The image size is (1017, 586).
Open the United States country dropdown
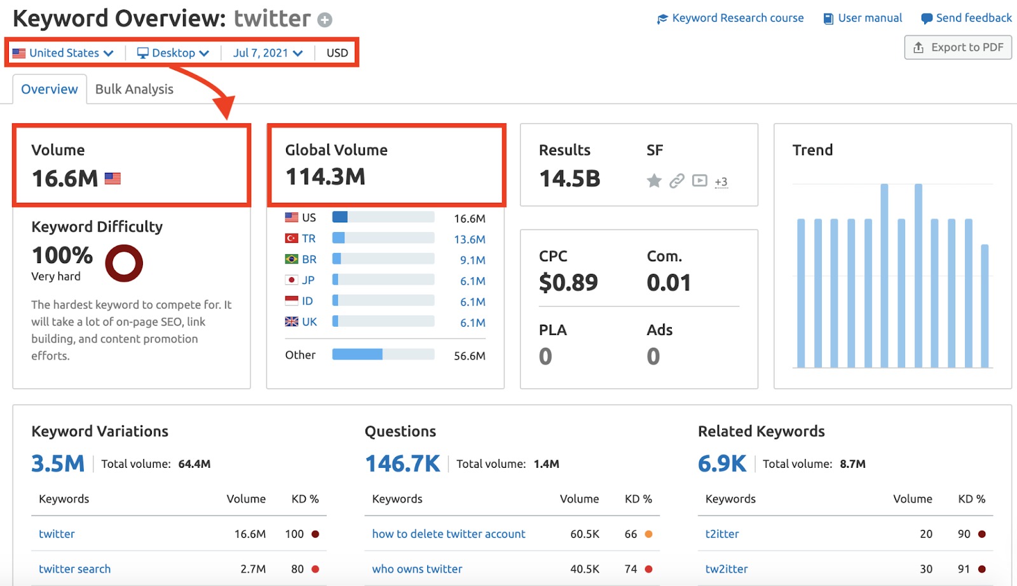(x=63, y=53)
